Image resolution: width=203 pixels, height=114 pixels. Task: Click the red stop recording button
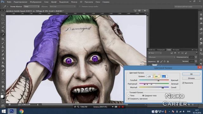[x=123, y=107]
